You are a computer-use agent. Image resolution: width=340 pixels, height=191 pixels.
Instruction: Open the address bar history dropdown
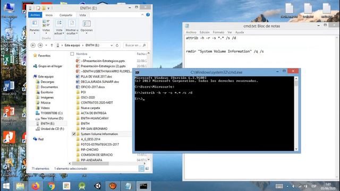click(x=112, y=45)
